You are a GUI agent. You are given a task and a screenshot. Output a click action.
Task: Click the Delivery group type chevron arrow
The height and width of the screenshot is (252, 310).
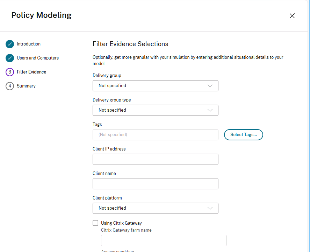point(210,110)
